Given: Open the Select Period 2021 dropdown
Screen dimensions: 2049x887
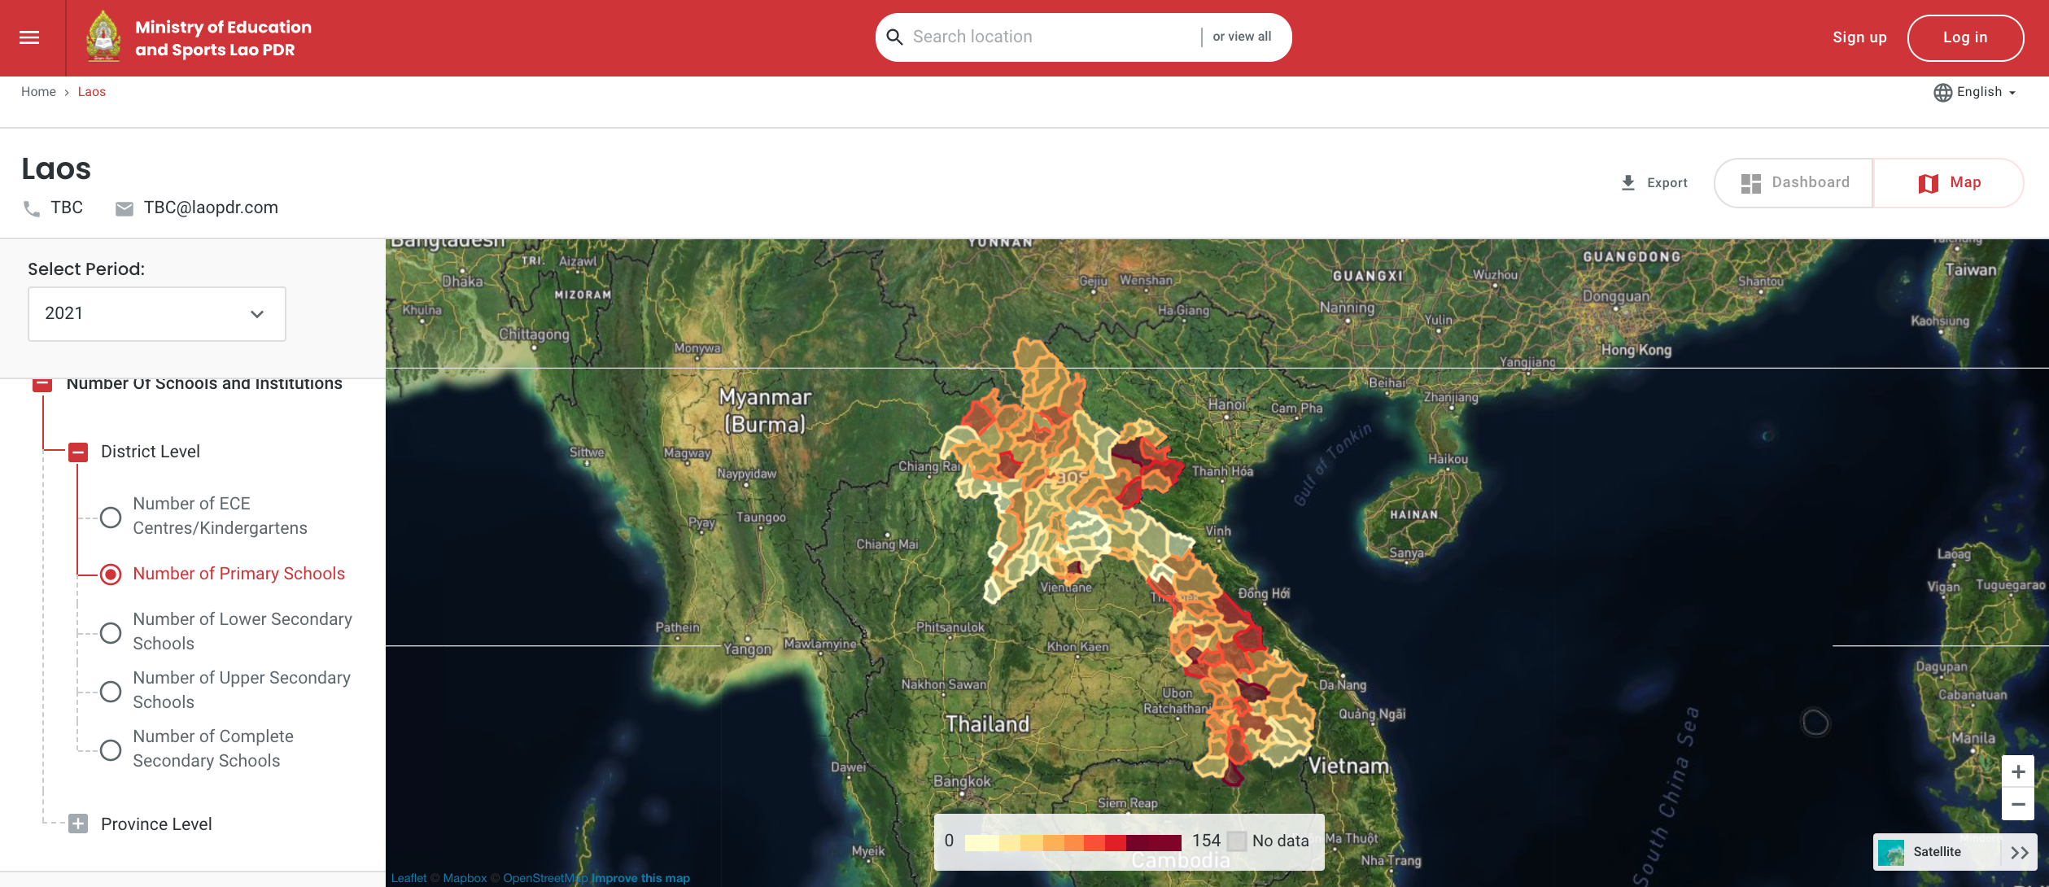Looking at the screenshot, I should [x=157, y=313].
